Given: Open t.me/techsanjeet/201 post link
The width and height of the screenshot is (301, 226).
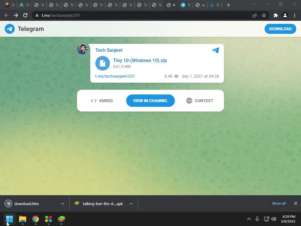Looking at the screenshot, I should tap(115, 76).
